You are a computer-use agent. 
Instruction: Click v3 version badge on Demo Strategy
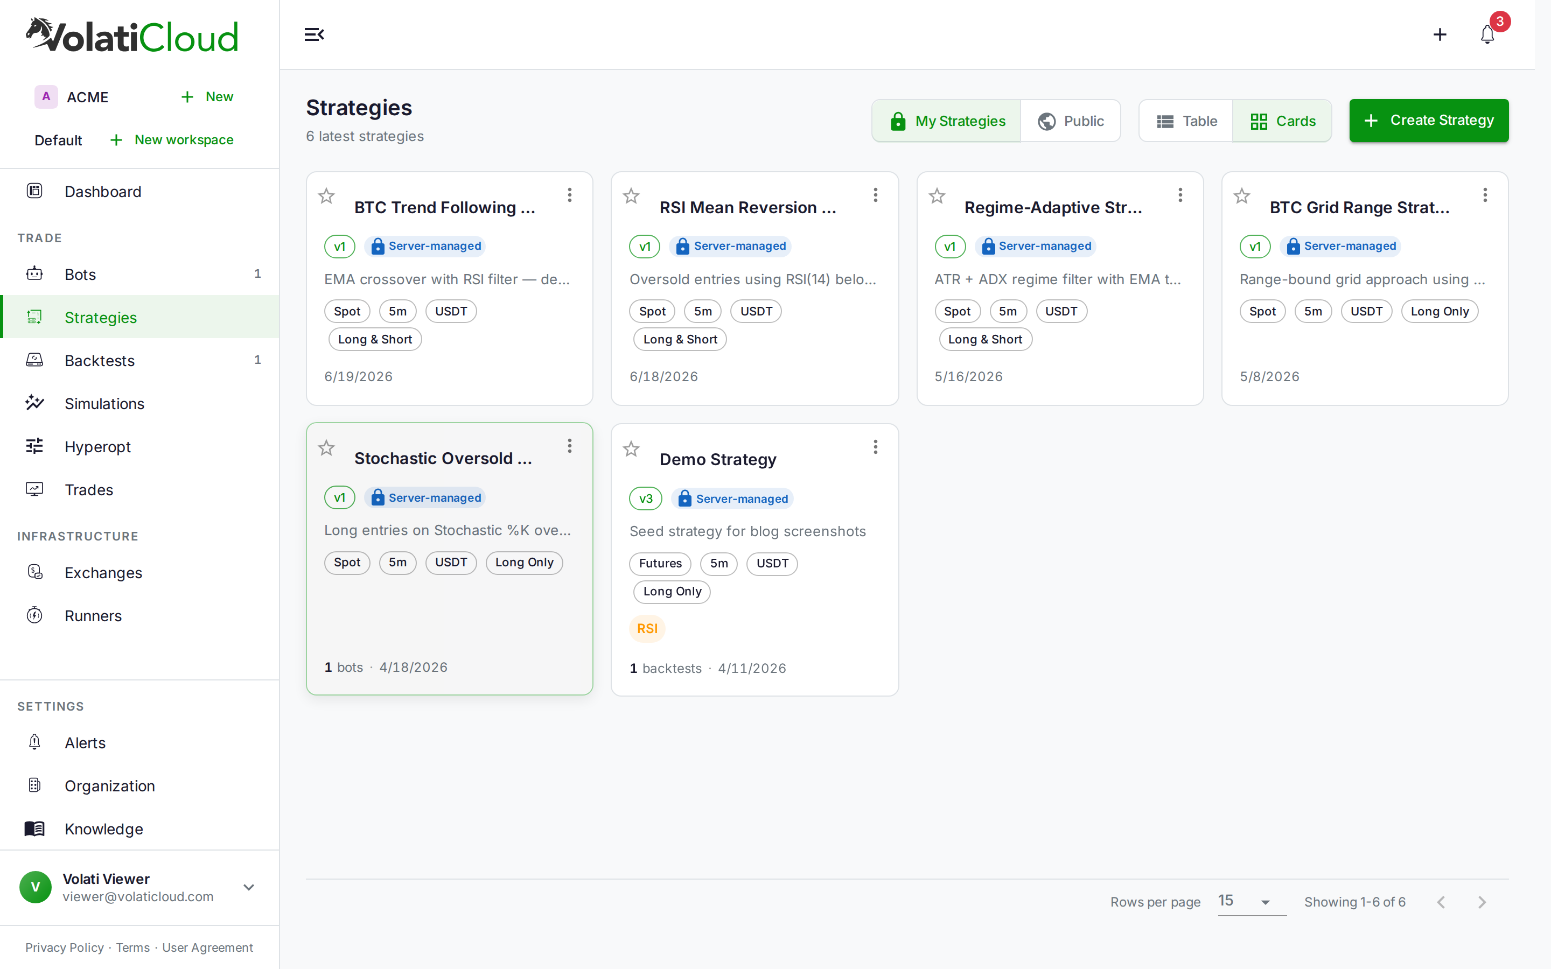click(645, 498)
